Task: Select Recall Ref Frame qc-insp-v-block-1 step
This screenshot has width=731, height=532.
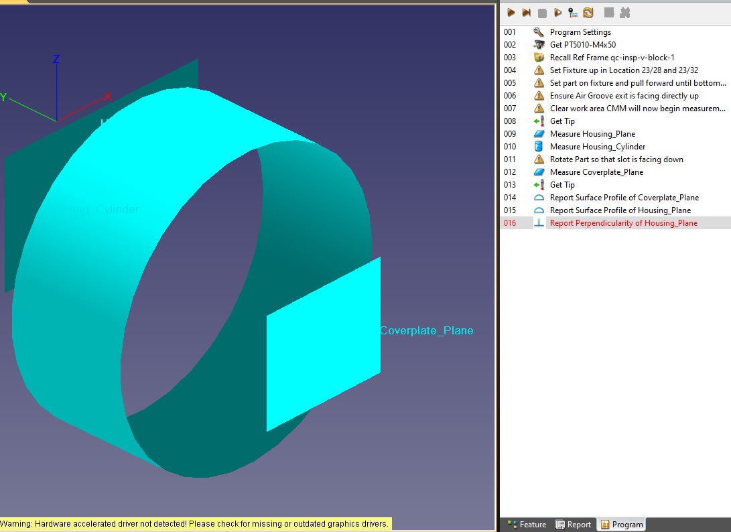Action: [612, 58]
